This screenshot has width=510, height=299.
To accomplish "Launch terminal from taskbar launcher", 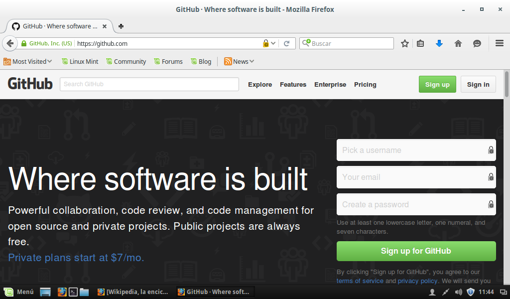I will pyautogui.click(x=73, y=292).
